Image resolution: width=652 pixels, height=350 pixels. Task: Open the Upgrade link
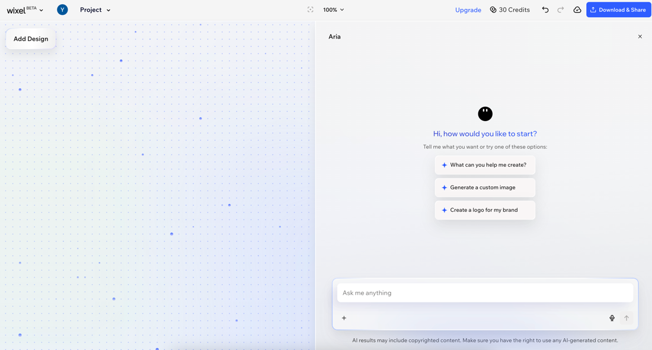[468, 9]
